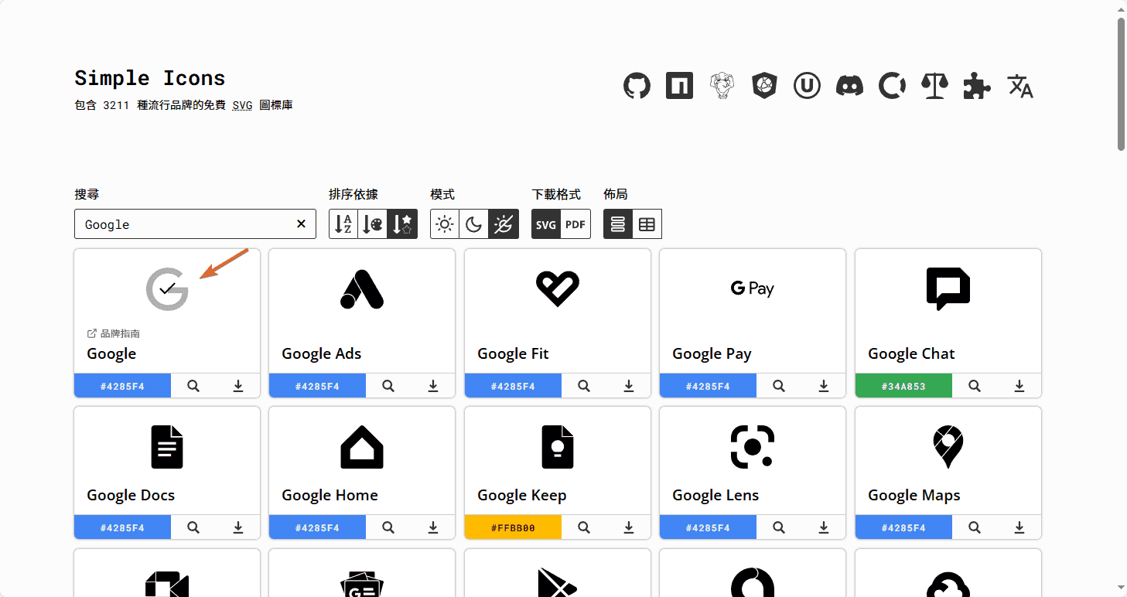
Task: Preview Google Lens with magnifier
Action: 779,527
